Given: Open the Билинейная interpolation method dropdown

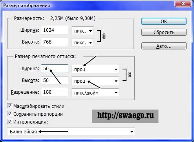Looking at the screenshot, I should click(x=71, y=131).
